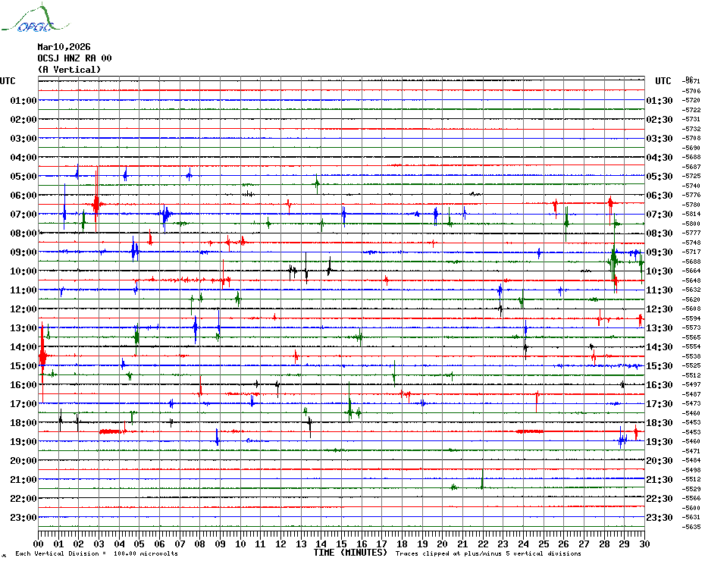Click the Mar10,2026 date header
This screenshot has width=705, height=564.
pos(63,47)
